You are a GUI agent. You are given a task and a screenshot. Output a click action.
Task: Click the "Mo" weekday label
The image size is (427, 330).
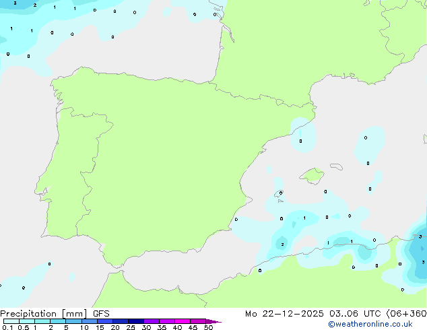point(251,314)
